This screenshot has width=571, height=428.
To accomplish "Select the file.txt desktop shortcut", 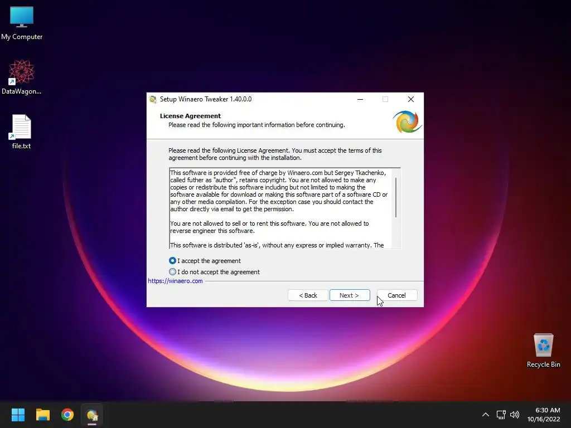I will [x=21, y=132].
